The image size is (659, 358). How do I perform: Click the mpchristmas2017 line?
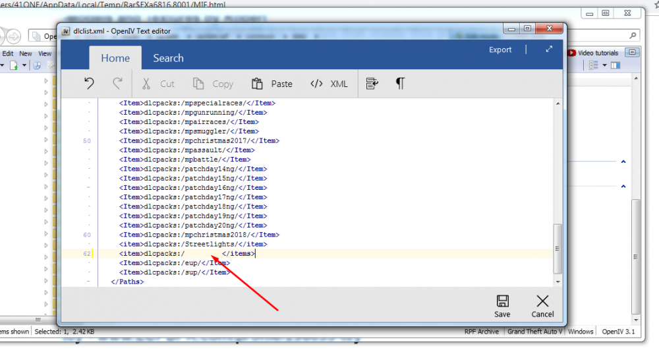[199, 140]
